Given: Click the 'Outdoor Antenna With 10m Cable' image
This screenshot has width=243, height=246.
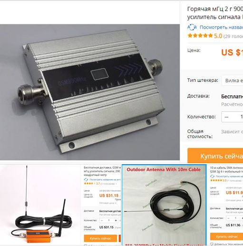Looking at the screenshot, I should pos(164,205).
